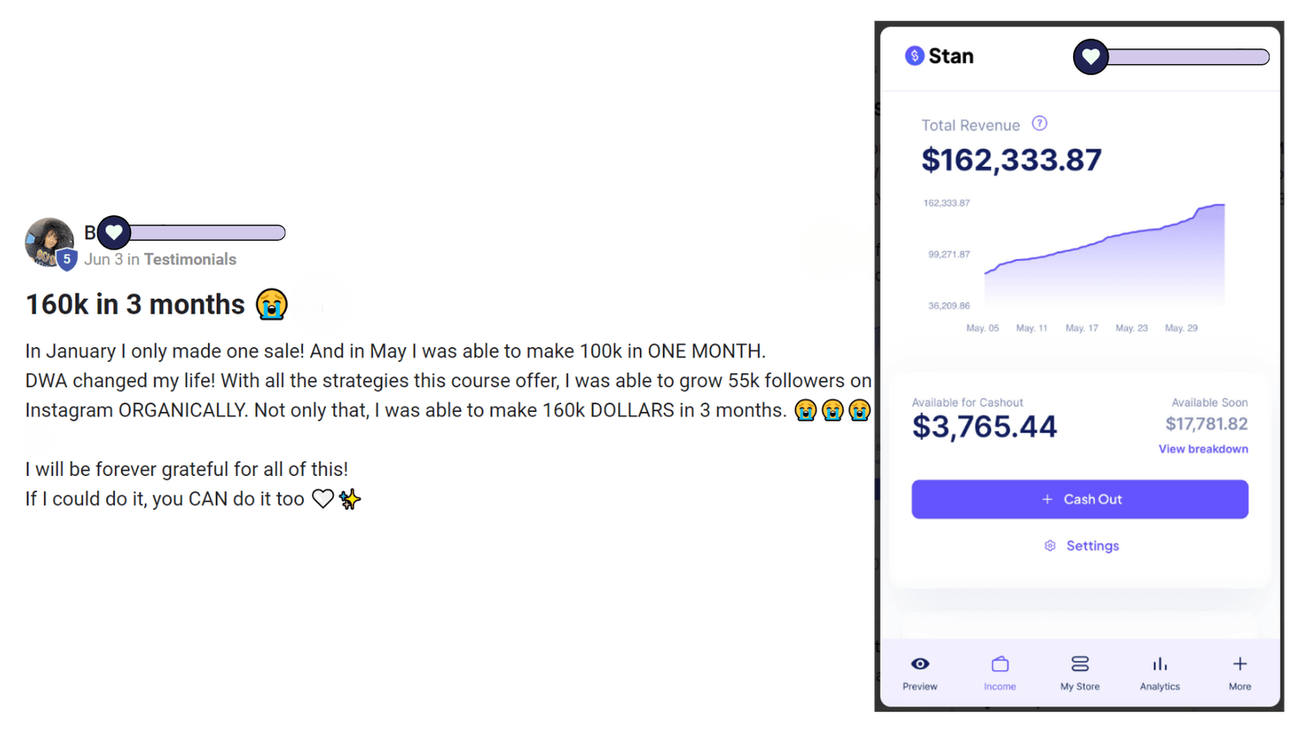Open the Analytics bar chart icon

pos(1159,663)
